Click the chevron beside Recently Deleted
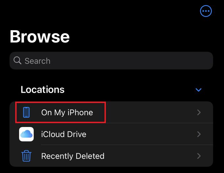The image size is (224, 173). click(x=199, y=156)
